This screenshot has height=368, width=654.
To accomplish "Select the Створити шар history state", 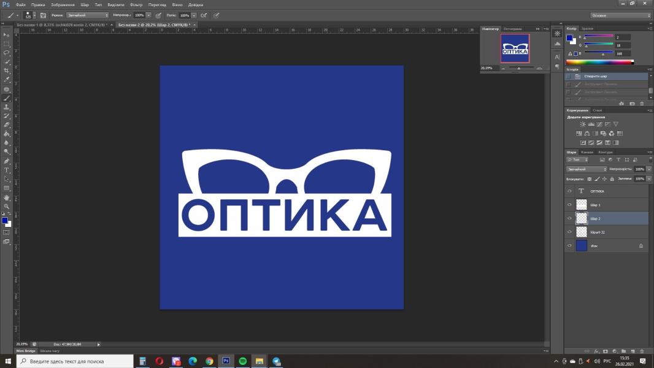I will coord(607,76).
